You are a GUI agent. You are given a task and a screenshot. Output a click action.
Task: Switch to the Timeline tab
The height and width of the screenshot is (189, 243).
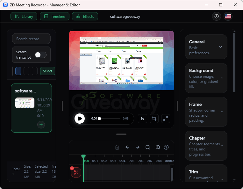click(x=54, y=17)
